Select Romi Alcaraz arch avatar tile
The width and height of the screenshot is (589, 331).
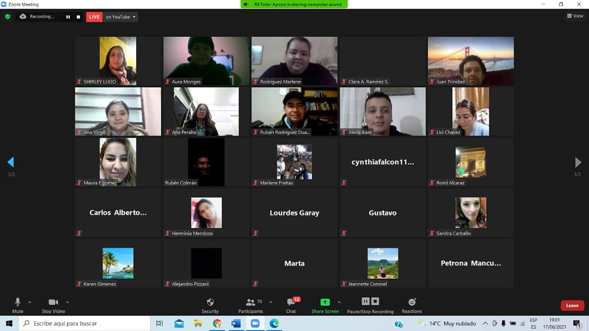click(x=471, y=162)
